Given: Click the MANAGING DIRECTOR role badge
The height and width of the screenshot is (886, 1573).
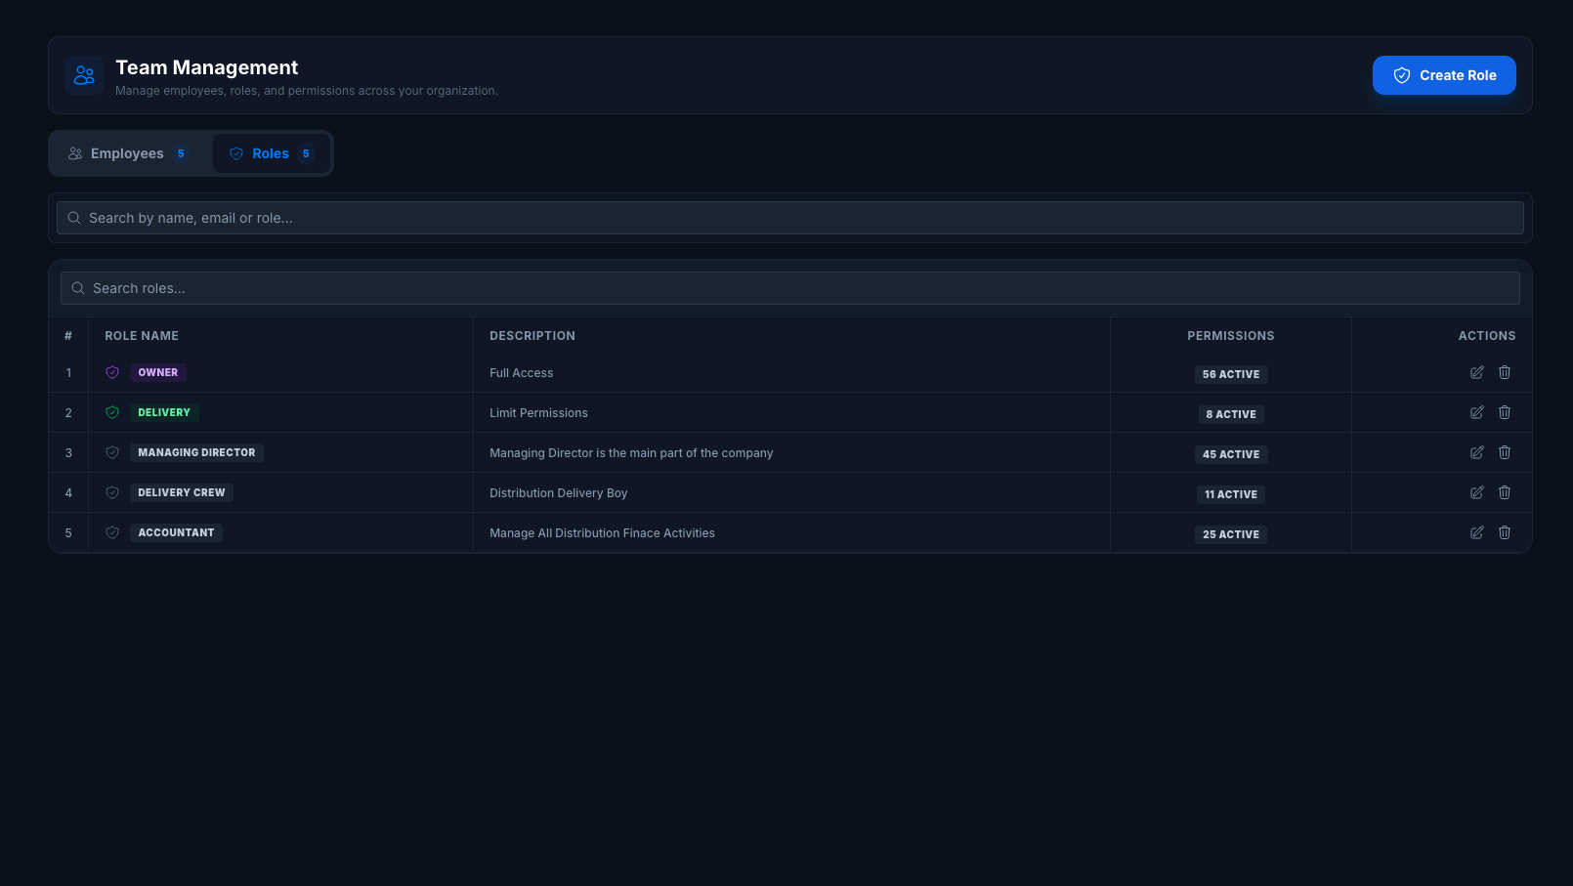Looking at the screenshot, I should [196, 452].
